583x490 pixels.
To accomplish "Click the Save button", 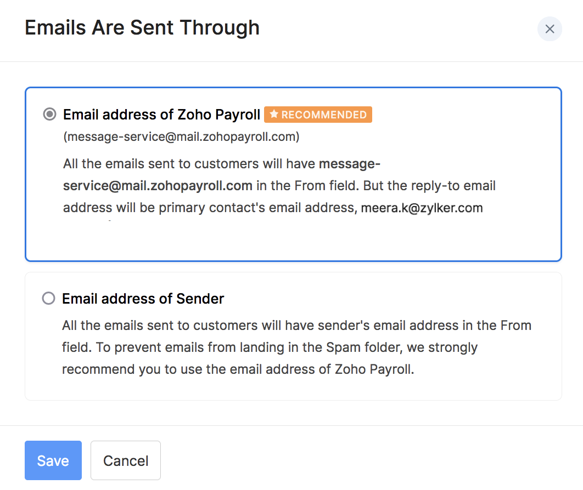I will click(53, 460).
